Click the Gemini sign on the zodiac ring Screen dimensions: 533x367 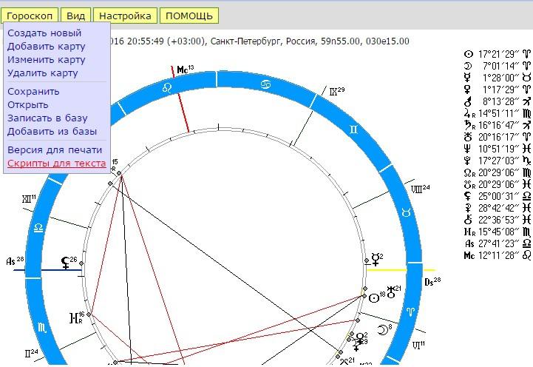353,129
